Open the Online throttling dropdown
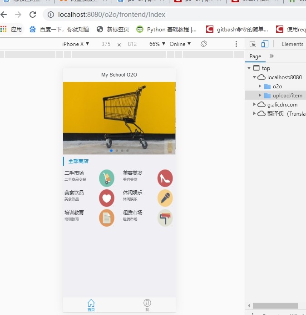306x315 pixels. click(180, 44)
